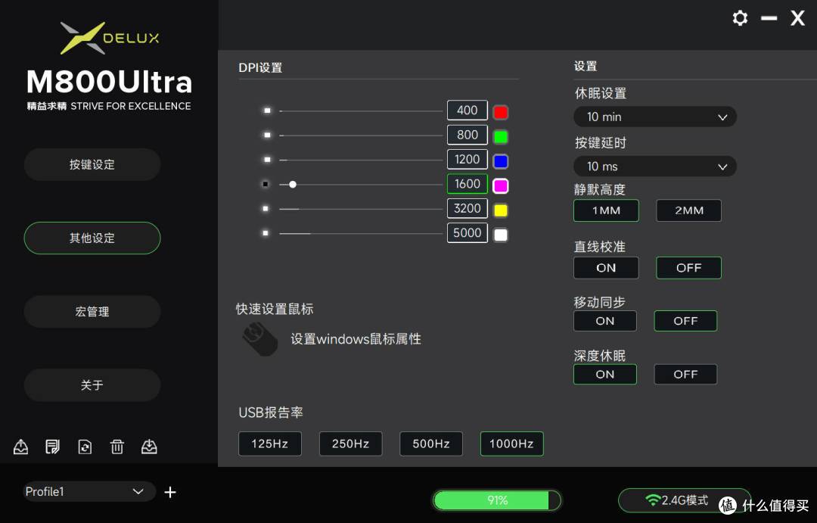Click the 3200 DPI value field

[468, 209]
